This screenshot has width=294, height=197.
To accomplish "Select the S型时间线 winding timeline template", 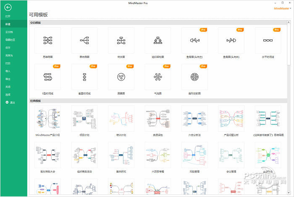I will (x=48, y=77).
